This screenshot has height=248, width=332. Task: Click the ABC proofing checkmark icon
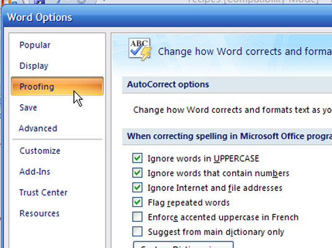(140, 49)
